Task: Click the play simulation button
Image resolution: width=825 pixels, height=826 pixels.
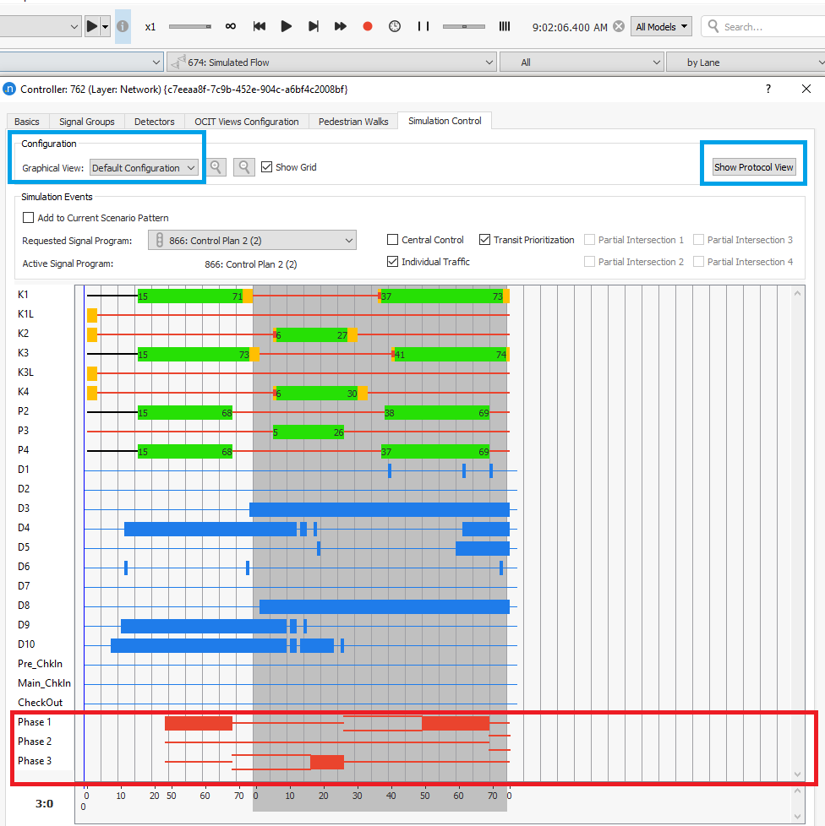Action: pos(287,27)
